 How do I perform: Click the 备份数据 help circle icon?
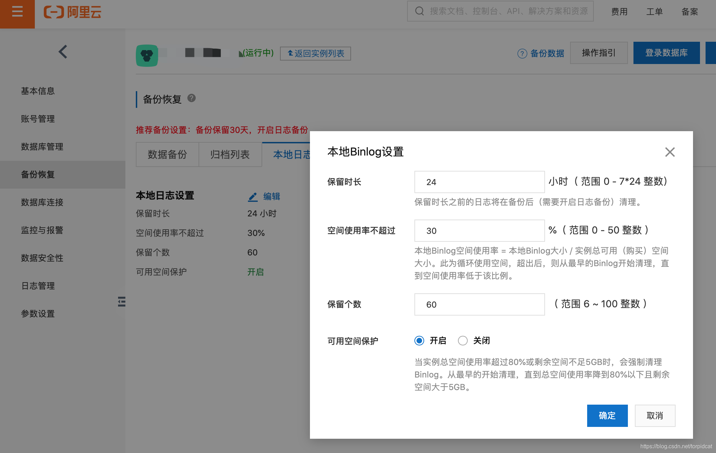click(x=522, y=53)
